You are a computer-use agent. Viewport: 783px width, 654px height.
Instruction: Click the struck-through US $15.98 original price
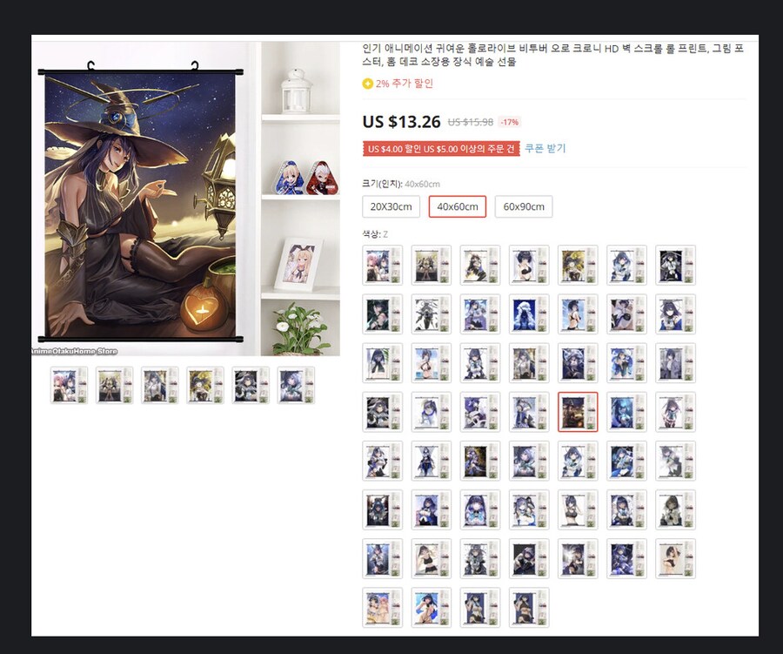pos(471,122)
